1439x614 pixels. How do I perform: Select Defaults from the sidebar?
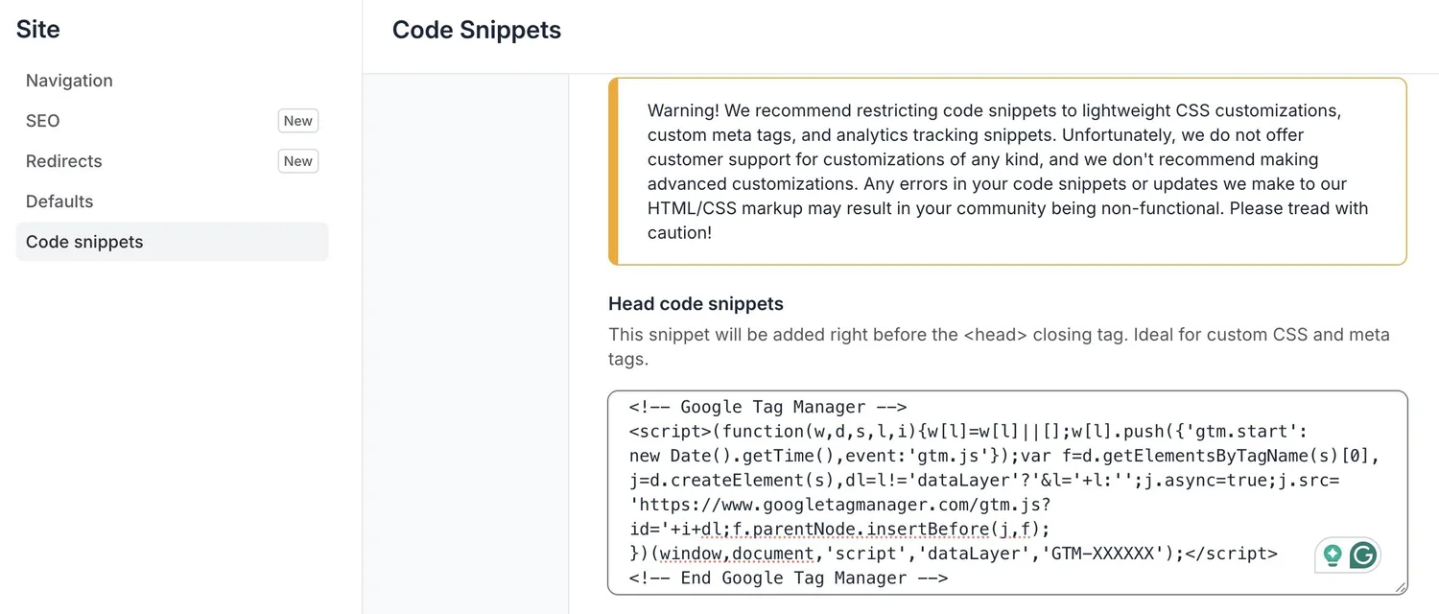59,201
